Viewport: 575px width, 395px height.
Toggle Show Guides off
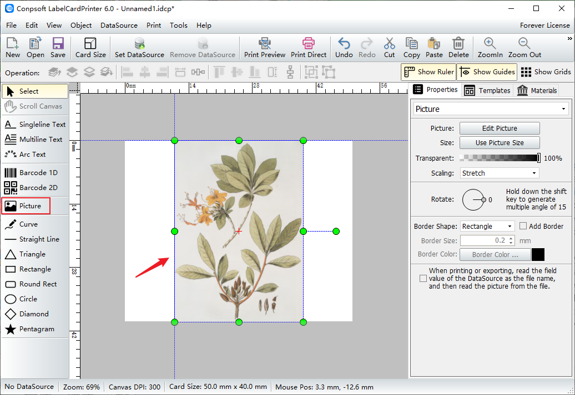(487, 72)
